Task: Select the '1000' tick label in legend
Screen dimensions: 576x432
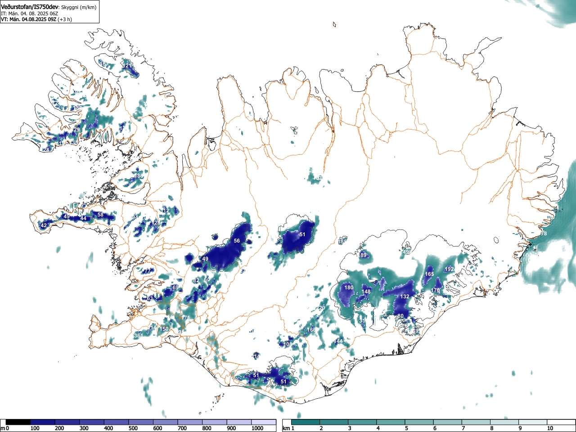Action: 257,428
